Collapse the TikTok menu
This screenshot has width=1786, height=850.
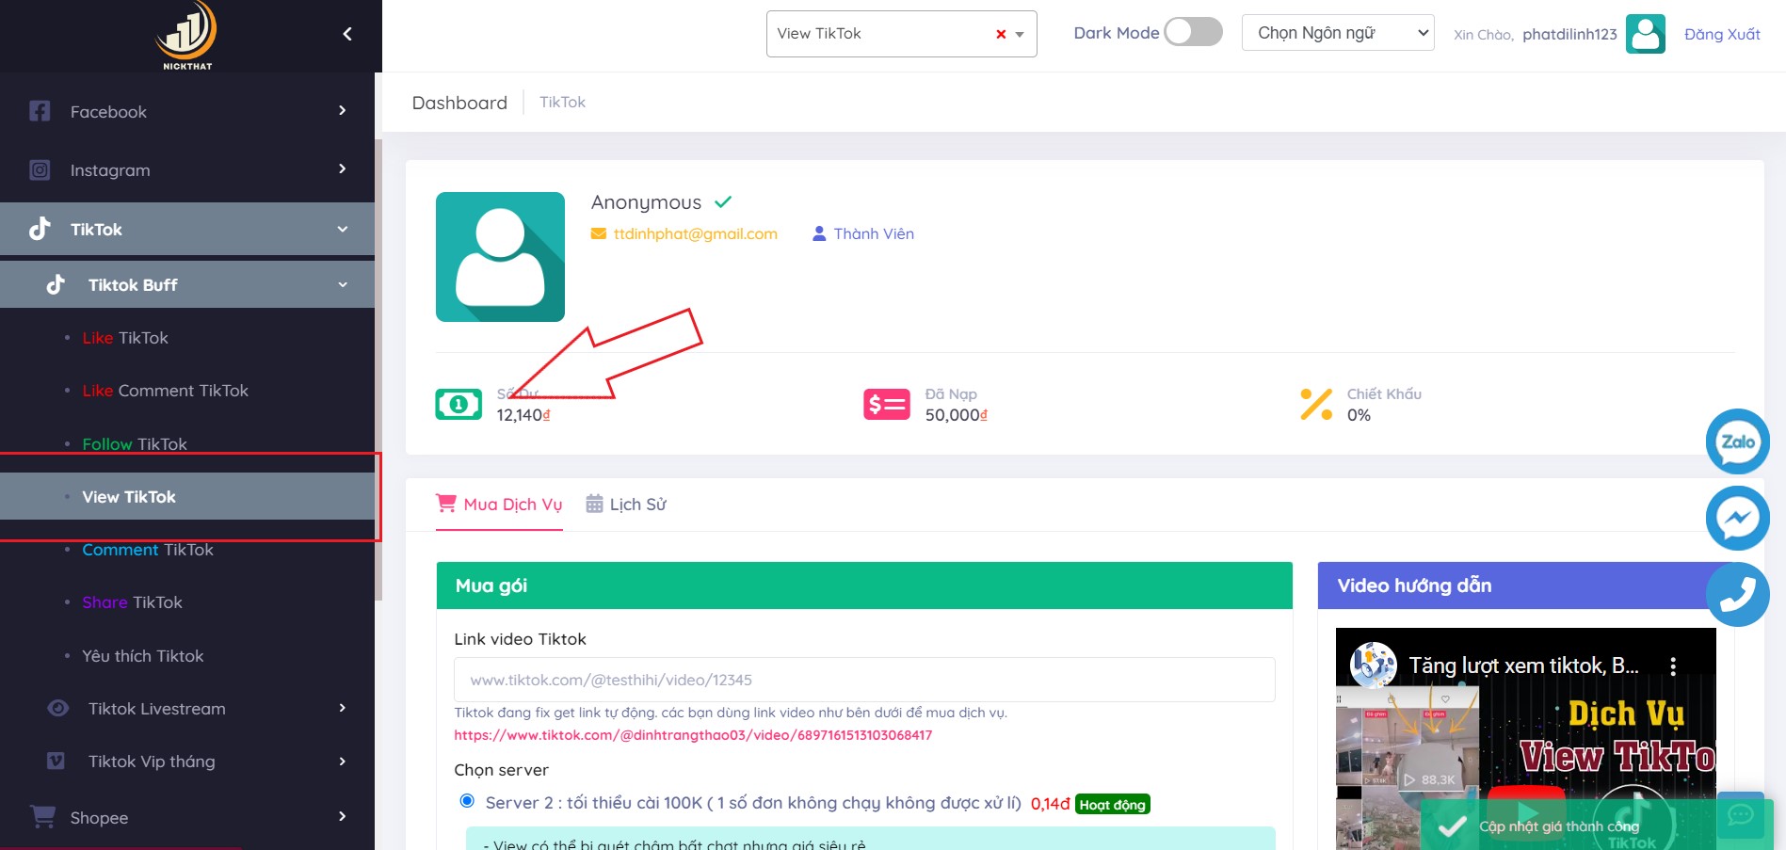tap(343, 229)
